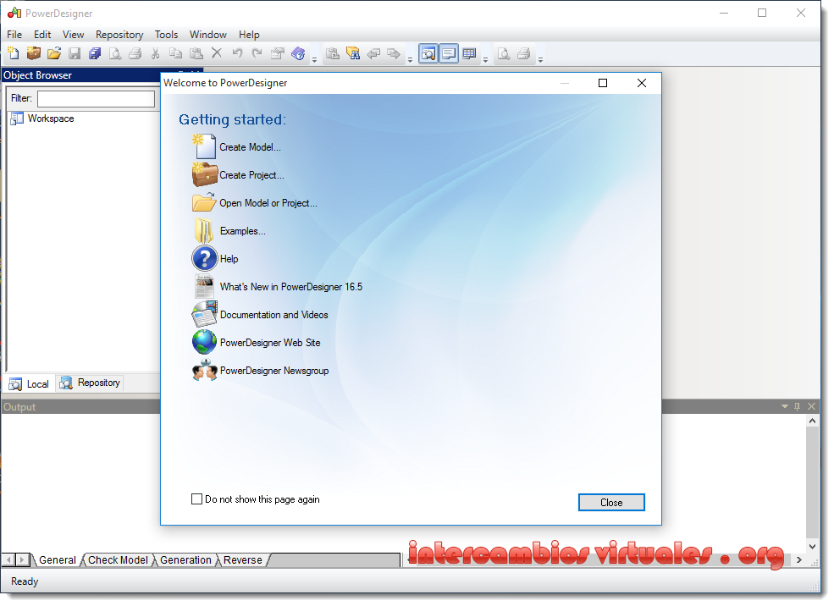Open the Help menu in the menu bar
Screen dimensions: 834x606
(249, 35)
